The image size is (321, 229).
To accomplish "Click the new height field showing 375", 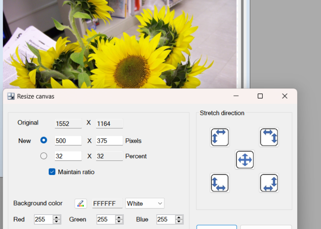I will (109, 141).
